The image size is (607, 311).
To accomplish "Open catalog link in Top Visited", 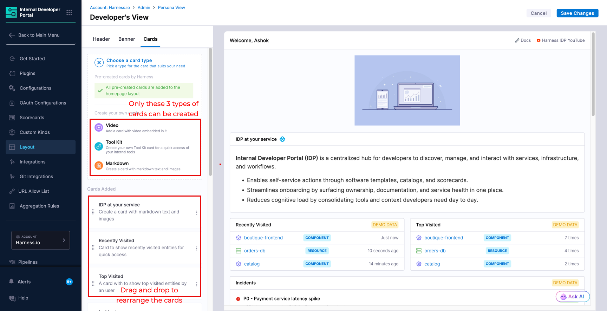I will tap(432, 264).
